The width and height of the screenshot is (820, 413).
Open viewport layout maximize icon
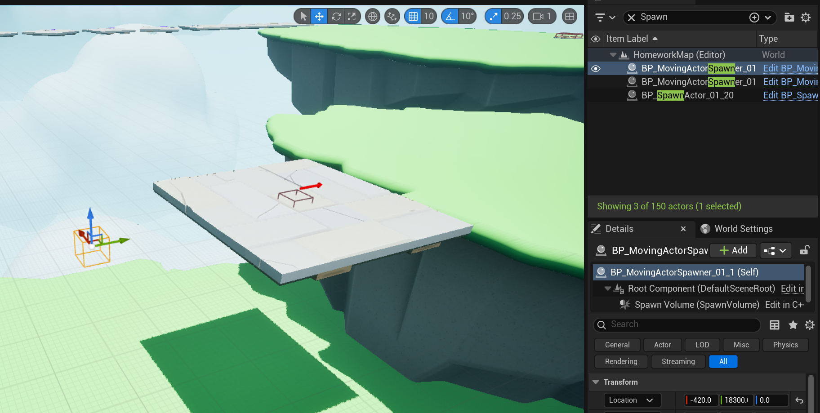point(570,17)
